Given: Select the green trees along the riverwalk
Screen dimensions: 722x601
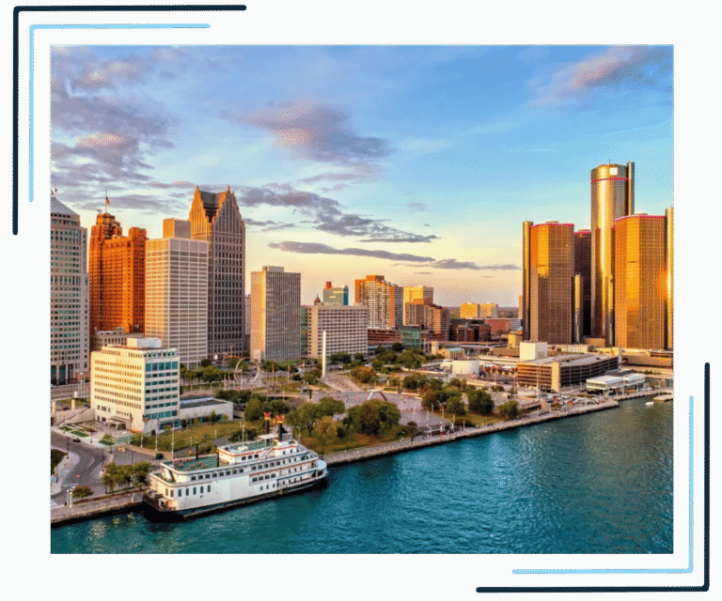Looking at the screenshot, I should pos(357,418).
